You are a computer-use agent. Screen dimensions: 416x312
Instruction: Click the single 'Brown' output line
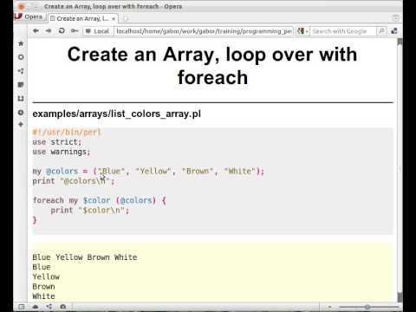click(x=43, y=287)
